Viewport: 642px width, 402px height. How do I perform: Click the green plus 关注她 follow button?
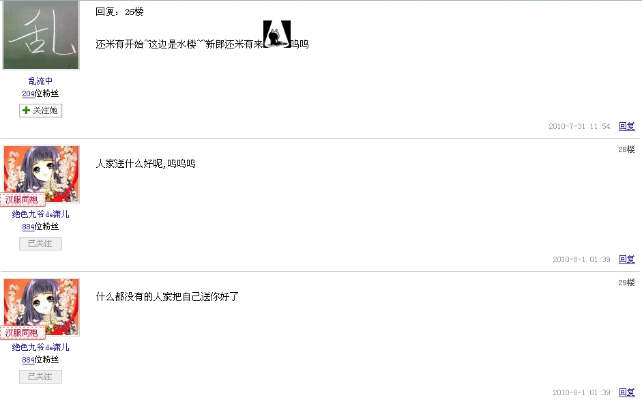pyautogui.click(x=40, y=111)
